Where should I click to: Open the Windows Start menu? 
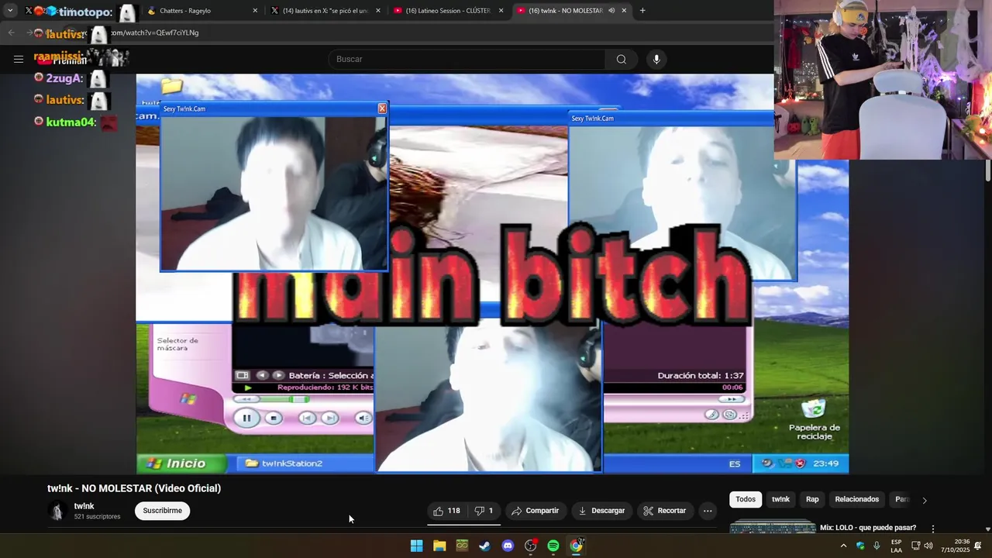[416, 546]
